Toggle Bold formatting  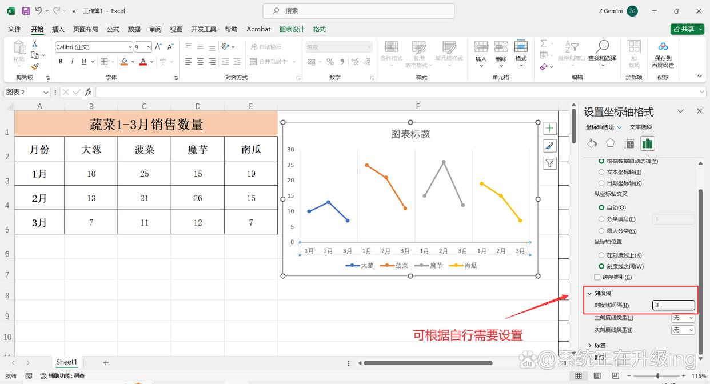click(61, 62)
